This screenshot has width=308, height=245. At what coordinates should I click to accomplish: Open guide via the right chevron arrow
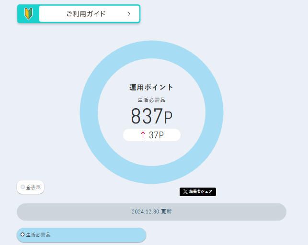129,14
